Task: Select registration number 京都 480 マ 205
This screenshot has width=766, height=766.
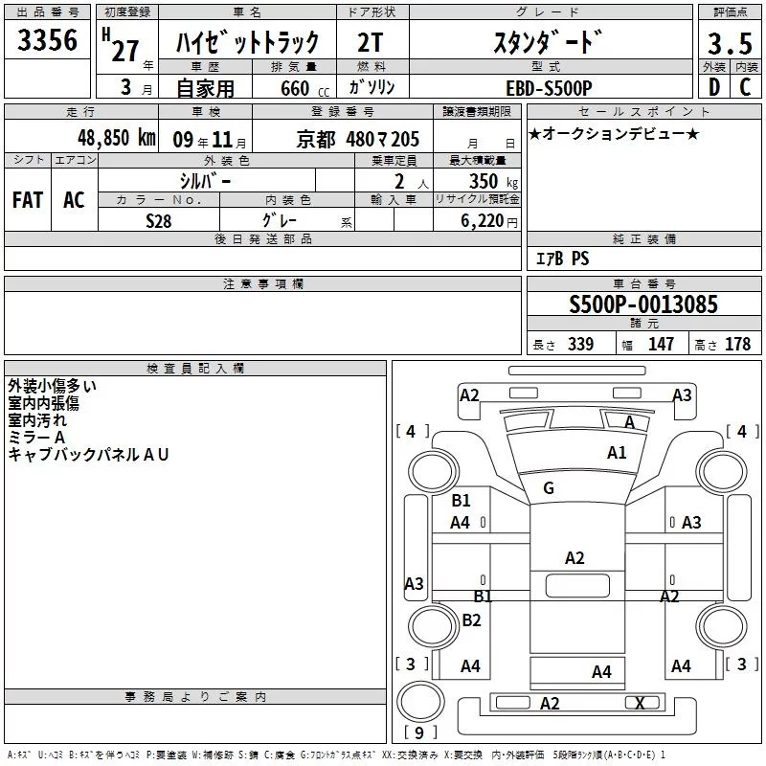Action: (x=357, y=140)
